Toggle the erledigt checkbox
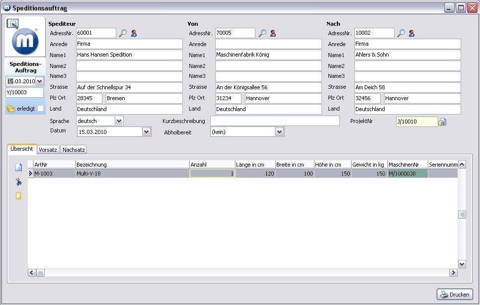This screenshot has width=480, height=305. 41,109
